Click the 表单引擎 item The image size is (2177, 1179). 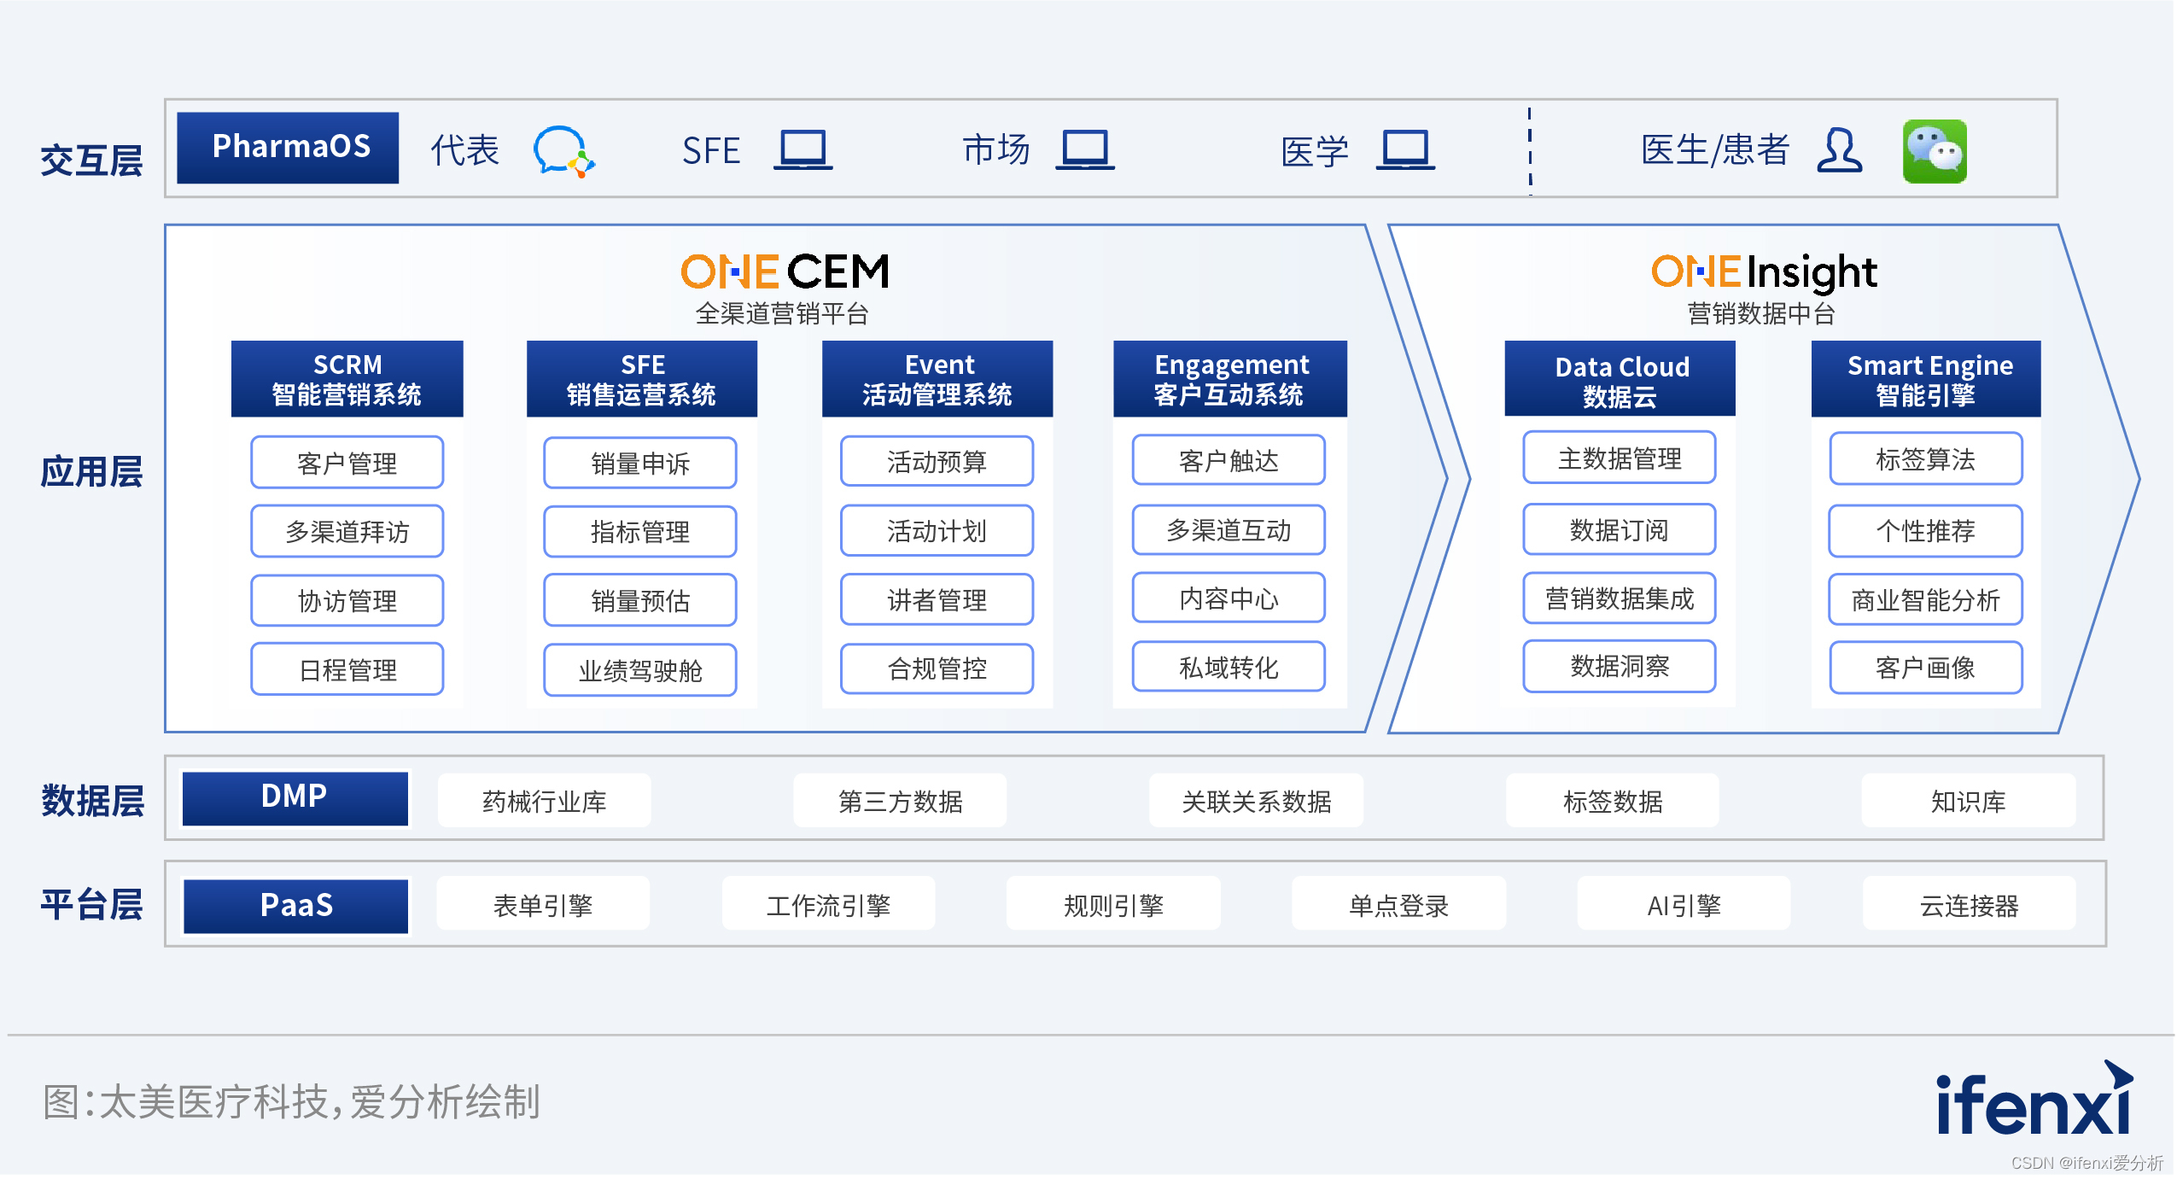coord(543,904)
